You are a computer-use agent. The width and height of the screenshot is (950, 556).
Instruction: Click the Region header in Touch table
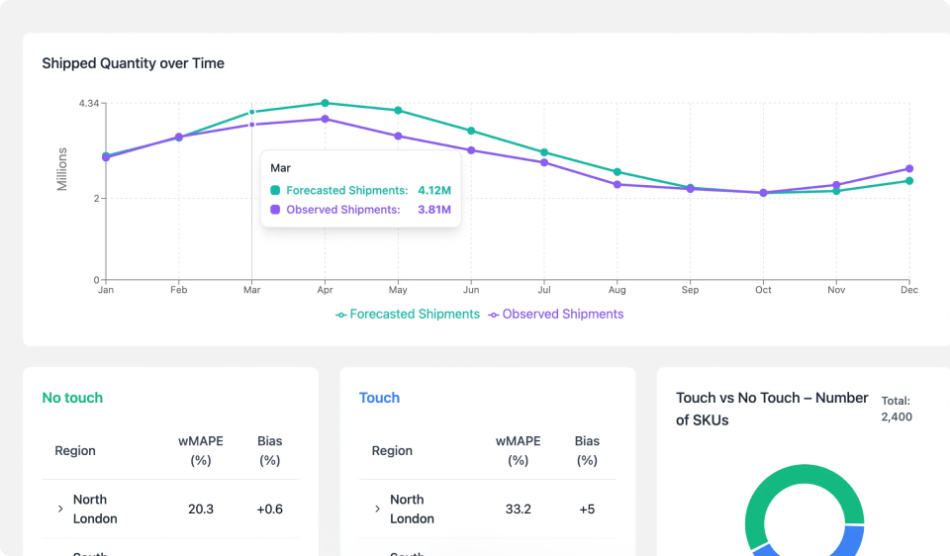click(x=392, y=451)
